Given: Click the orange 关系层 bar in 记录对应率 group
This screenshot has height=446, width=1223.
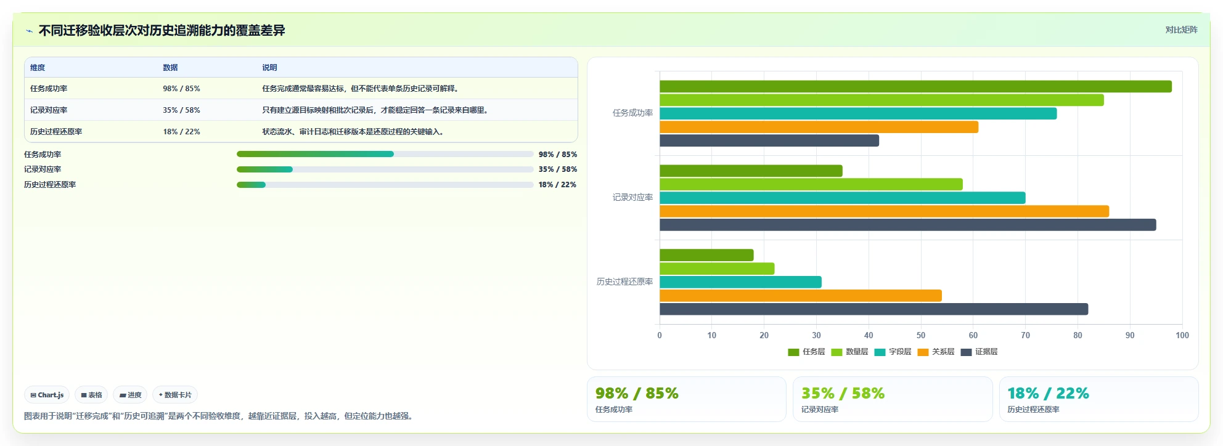Looking at the screenshot, I should (884, 211).
